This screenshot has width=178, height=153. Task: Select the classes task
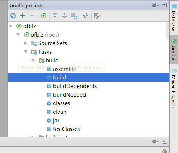tap(61, 103)
